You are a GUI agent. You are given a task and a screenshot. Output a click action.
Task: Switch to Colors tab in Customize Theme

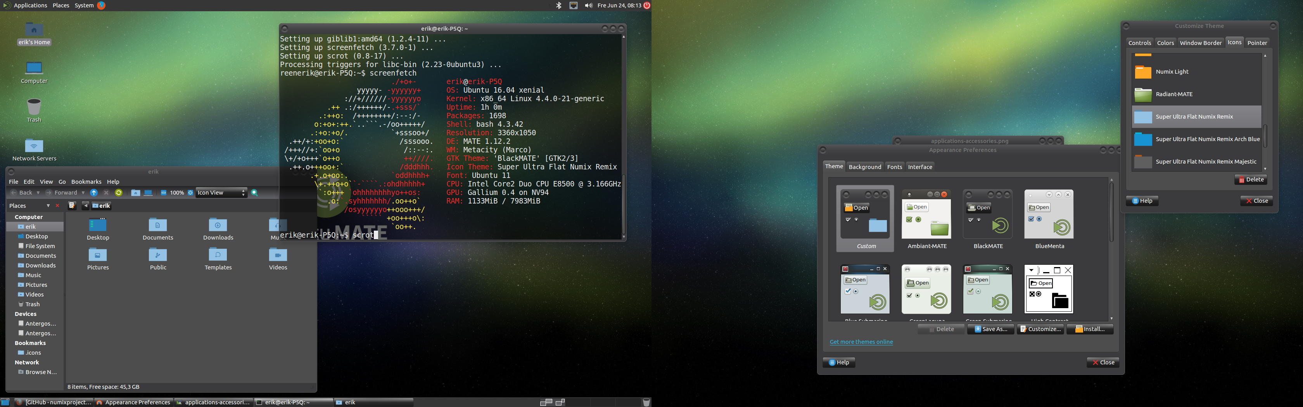(1165, 43)
